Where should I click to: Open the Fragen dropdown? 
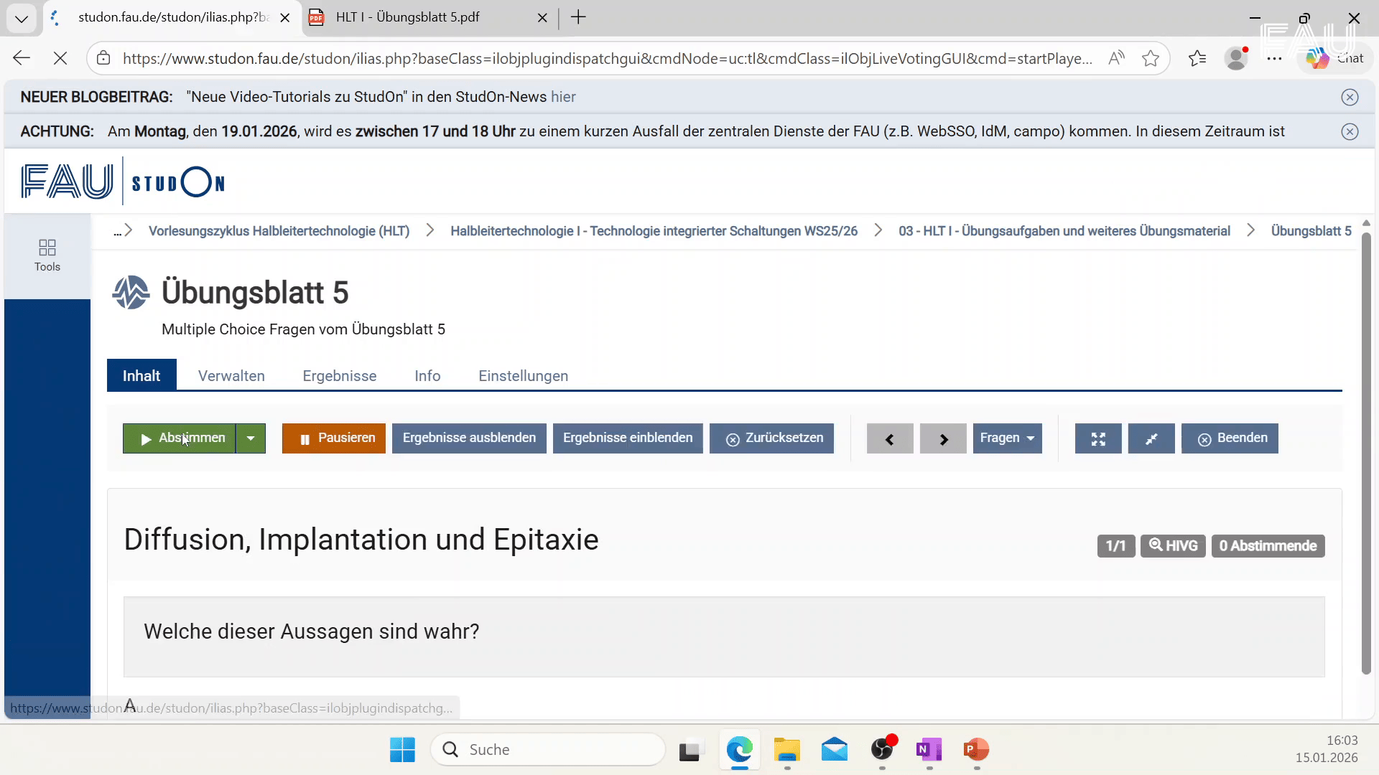pyautogui.click(x=1006, y=438)
